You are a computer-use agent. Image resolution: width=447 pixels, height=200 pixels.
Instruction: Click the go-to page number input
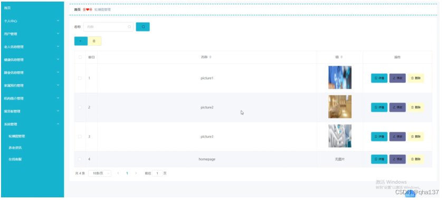coord(157,173)
